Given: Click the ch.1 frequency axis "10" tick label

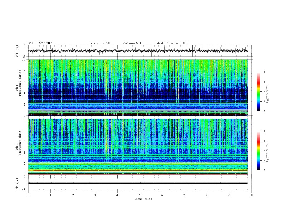Looking at the screenshot, I should 25,60.
